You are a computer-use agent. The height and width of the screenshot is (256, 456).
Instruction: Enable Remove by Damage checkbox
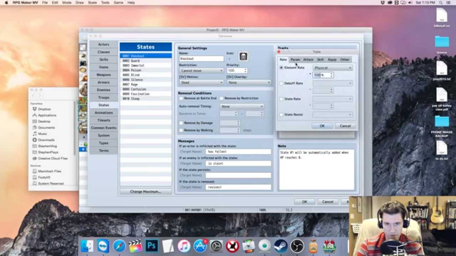[x=181, y=123]
